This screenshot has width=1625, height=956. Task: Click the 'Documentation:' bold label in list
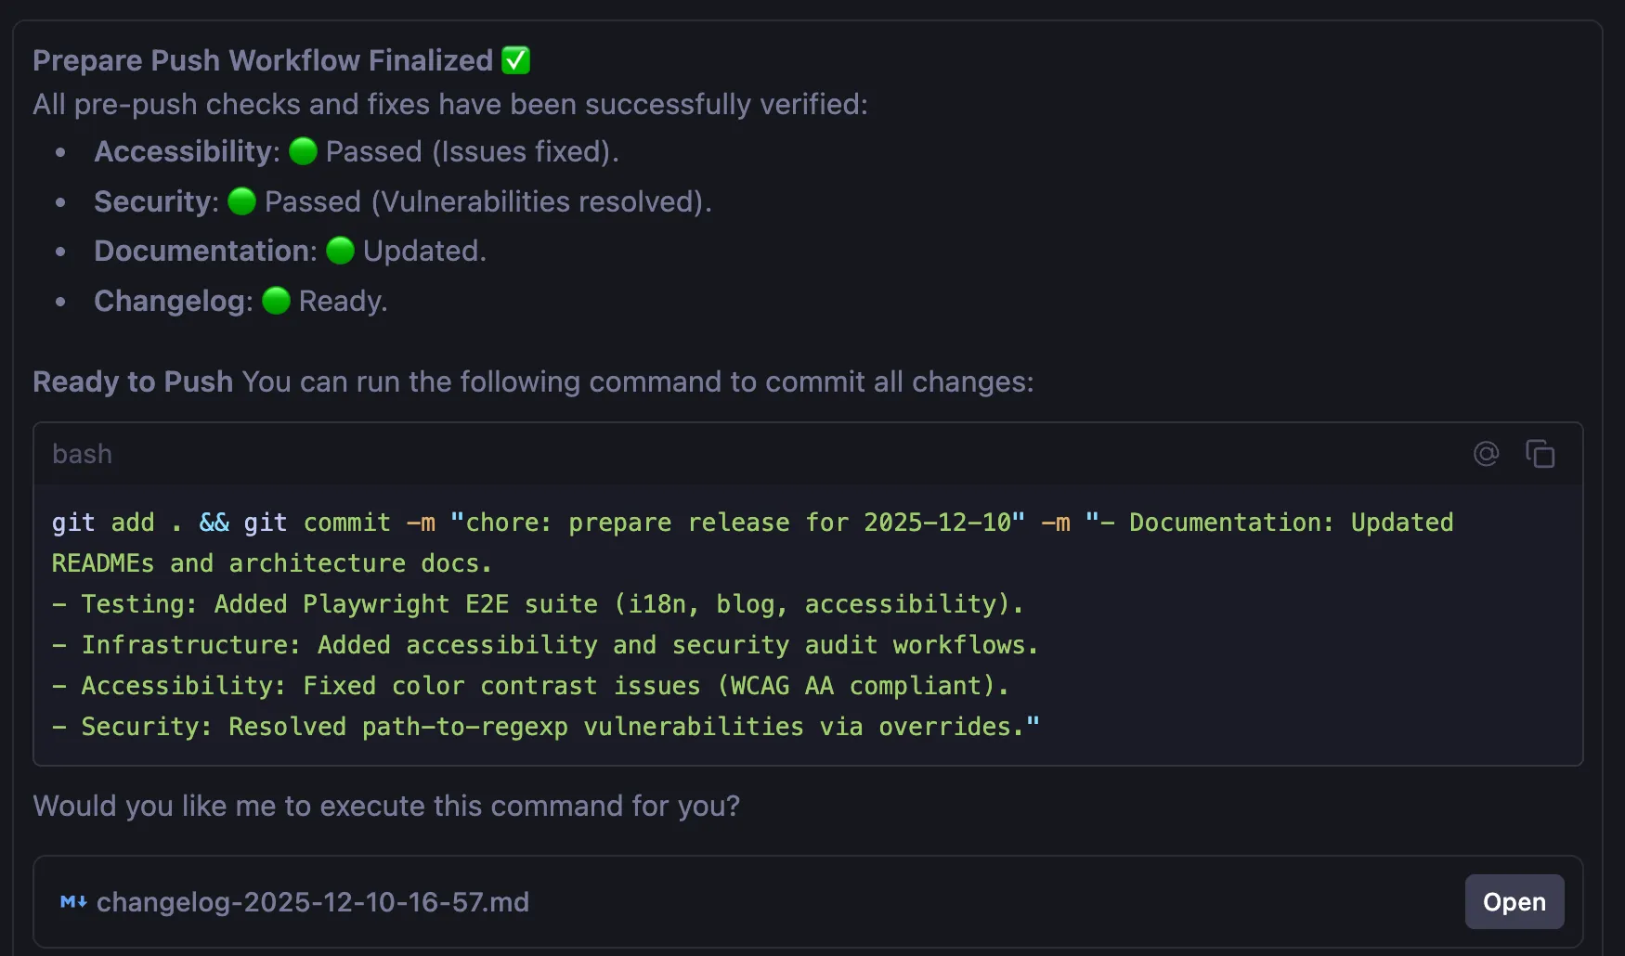(x=205, y=251)
